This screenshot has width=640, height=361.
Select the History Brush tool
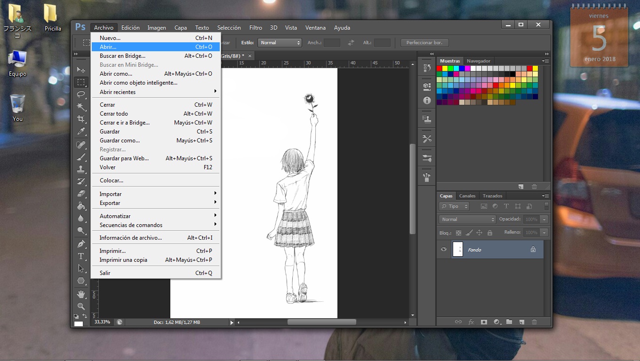click(x=81, y=181)
